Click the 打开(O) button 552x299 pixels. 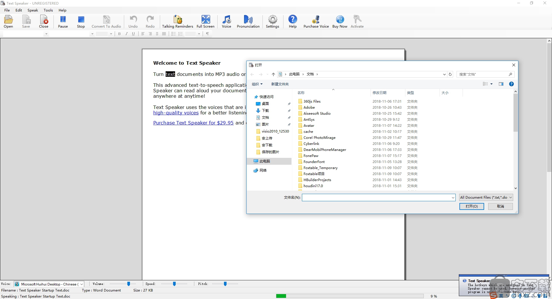point(471,206)
